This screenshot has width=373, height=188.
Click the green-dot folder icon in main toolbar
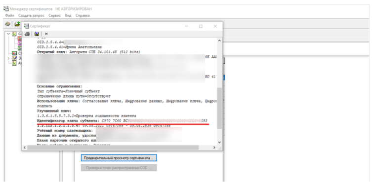[17, 24]
